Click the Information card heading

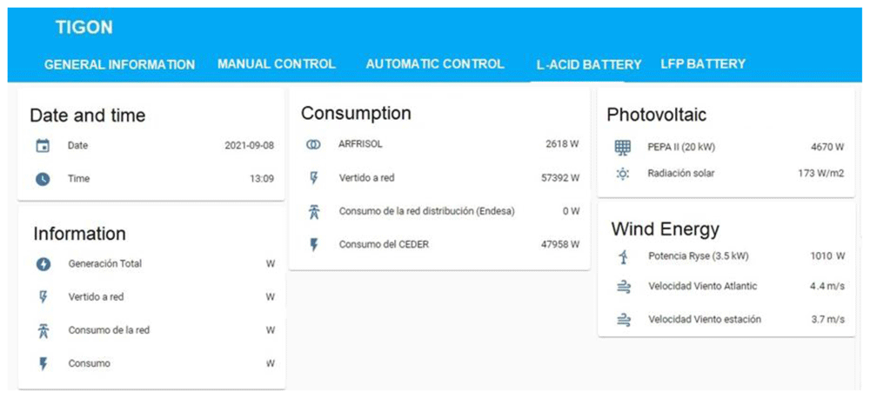(x=79, y=234)
